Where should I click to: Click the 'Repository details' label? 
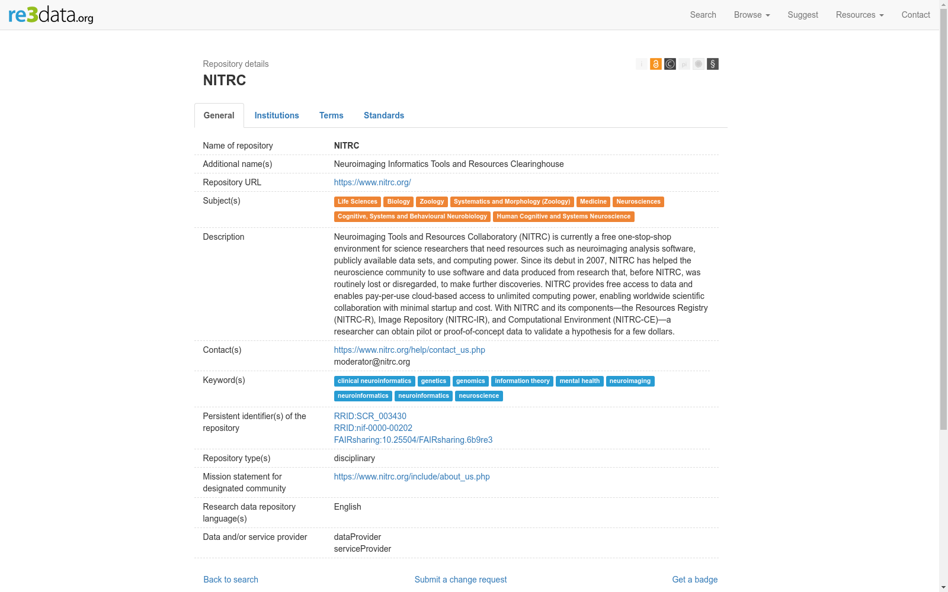pos(236,64)
